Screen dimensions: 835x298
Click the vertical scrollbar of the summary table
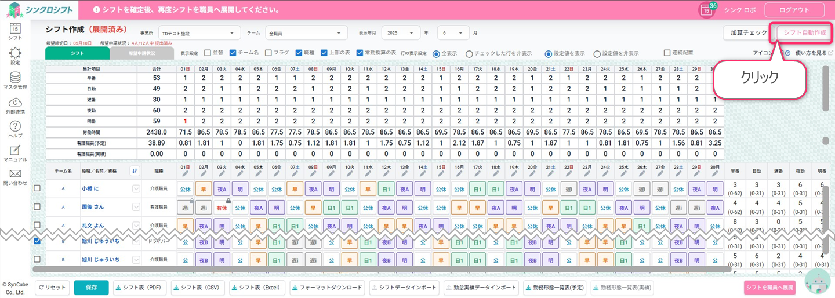point(826,88)
